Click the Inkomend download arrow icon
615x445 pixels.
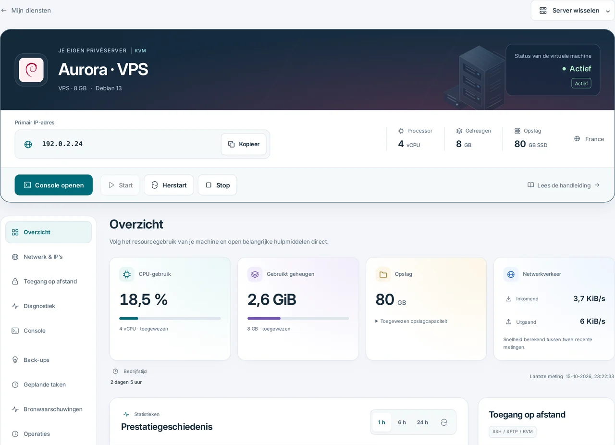click(x=508, y=299)
